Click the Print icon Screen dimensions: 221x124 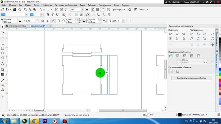click(19, 10)
